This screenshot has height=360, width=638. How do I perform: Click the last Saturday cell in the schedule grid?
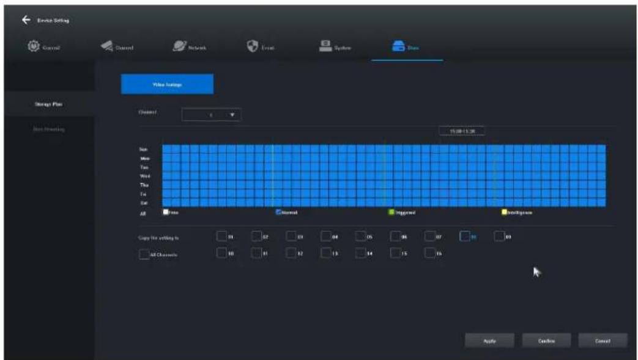click(x=601, y=203)
